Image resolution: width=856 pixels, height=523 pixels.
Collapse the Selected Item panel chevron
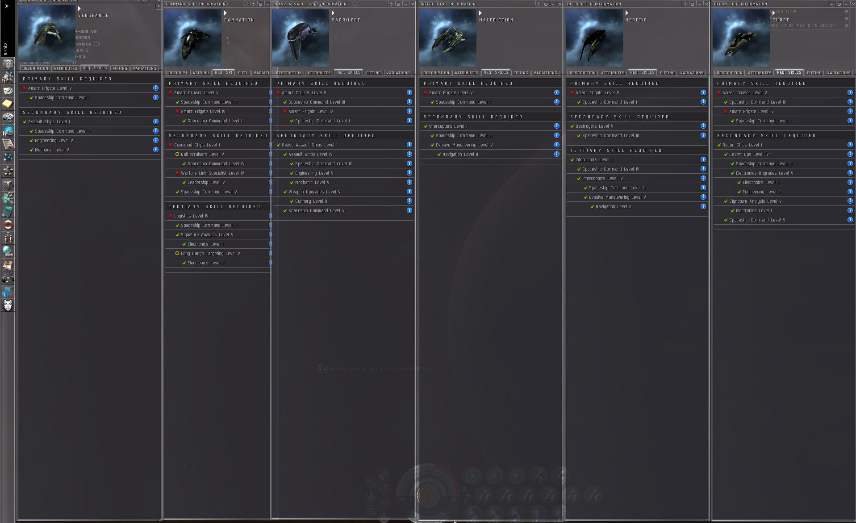click(846, 12)
